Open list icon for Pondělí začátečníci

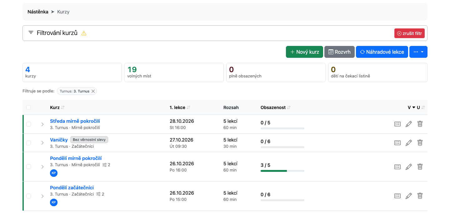[x=397, y=196]
